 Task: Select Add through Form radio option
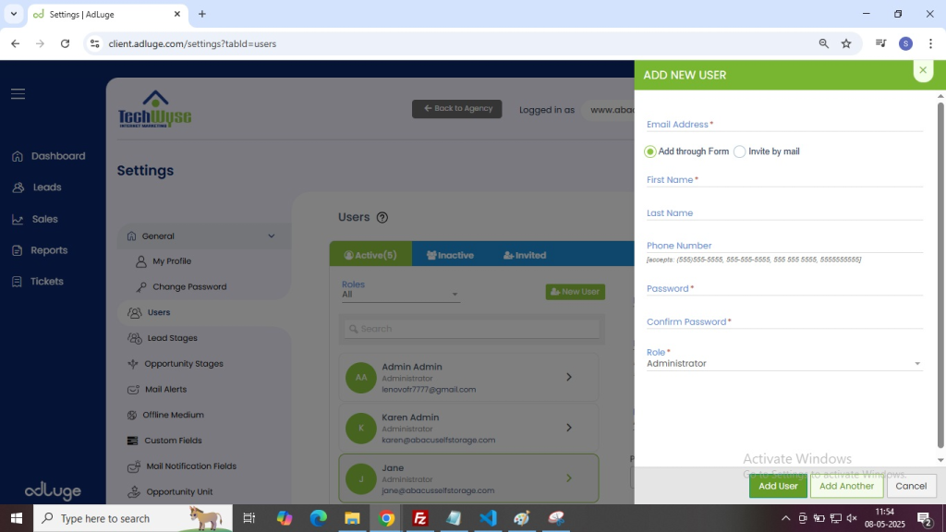point(650,151)
